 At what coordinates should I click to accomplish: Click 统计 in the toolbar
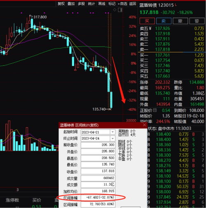click(91, 4)
